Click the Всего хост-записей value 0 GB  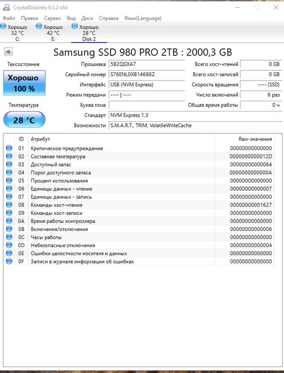pos(261,75)
